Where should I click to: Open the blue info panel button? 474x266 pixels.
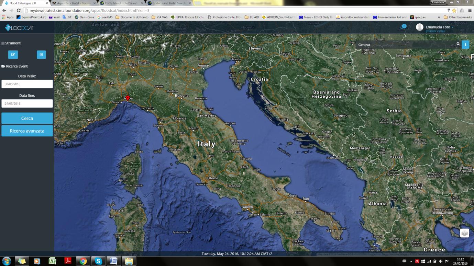coord(465,45)
